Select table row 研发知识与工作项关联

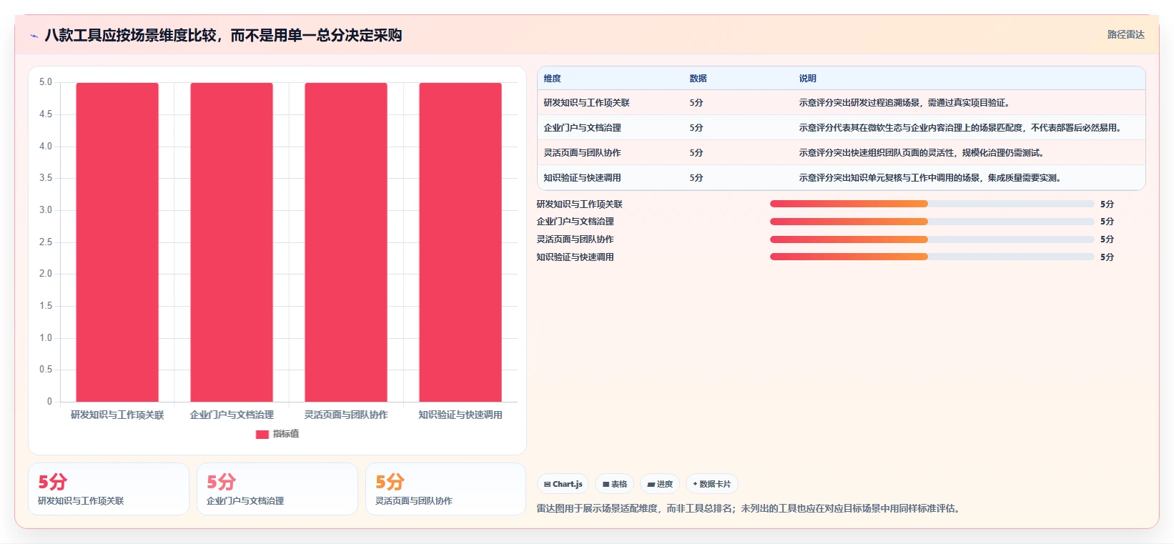click(842, 103)
